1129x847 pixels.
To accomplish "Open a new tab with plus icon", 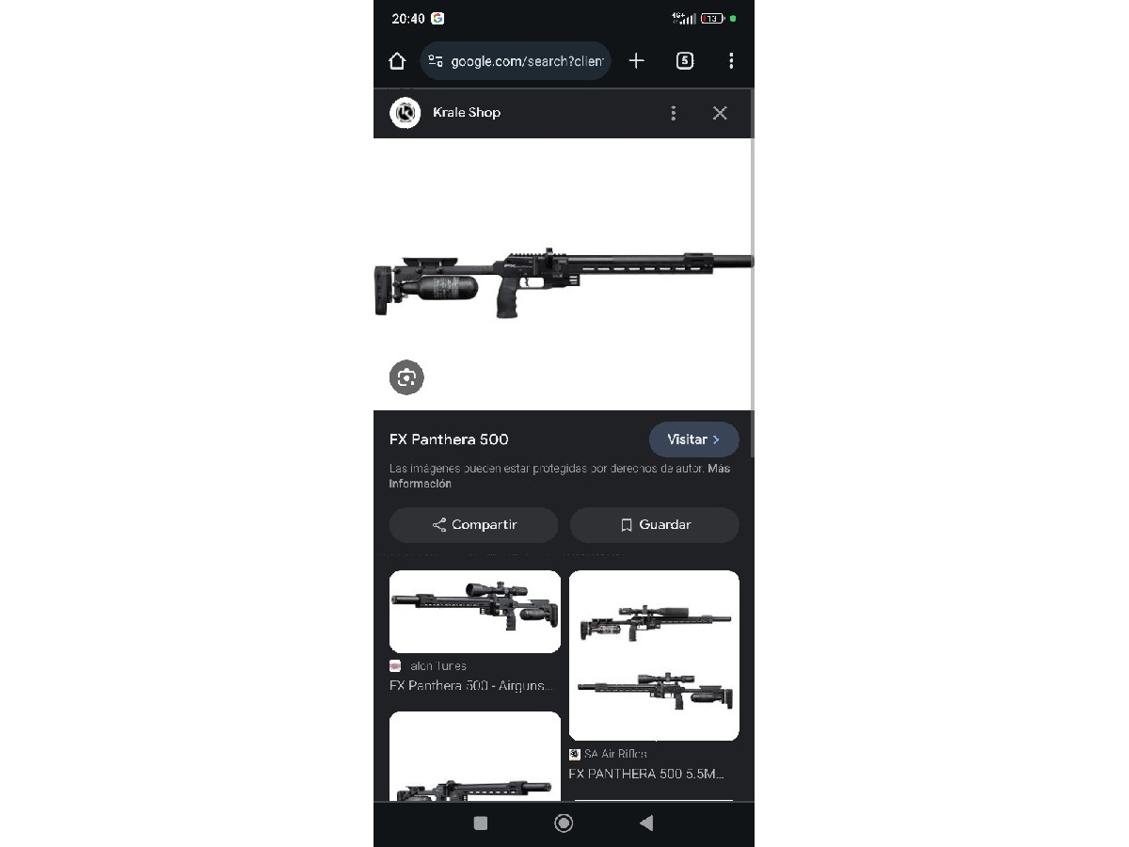I will [x=637, y=61].
